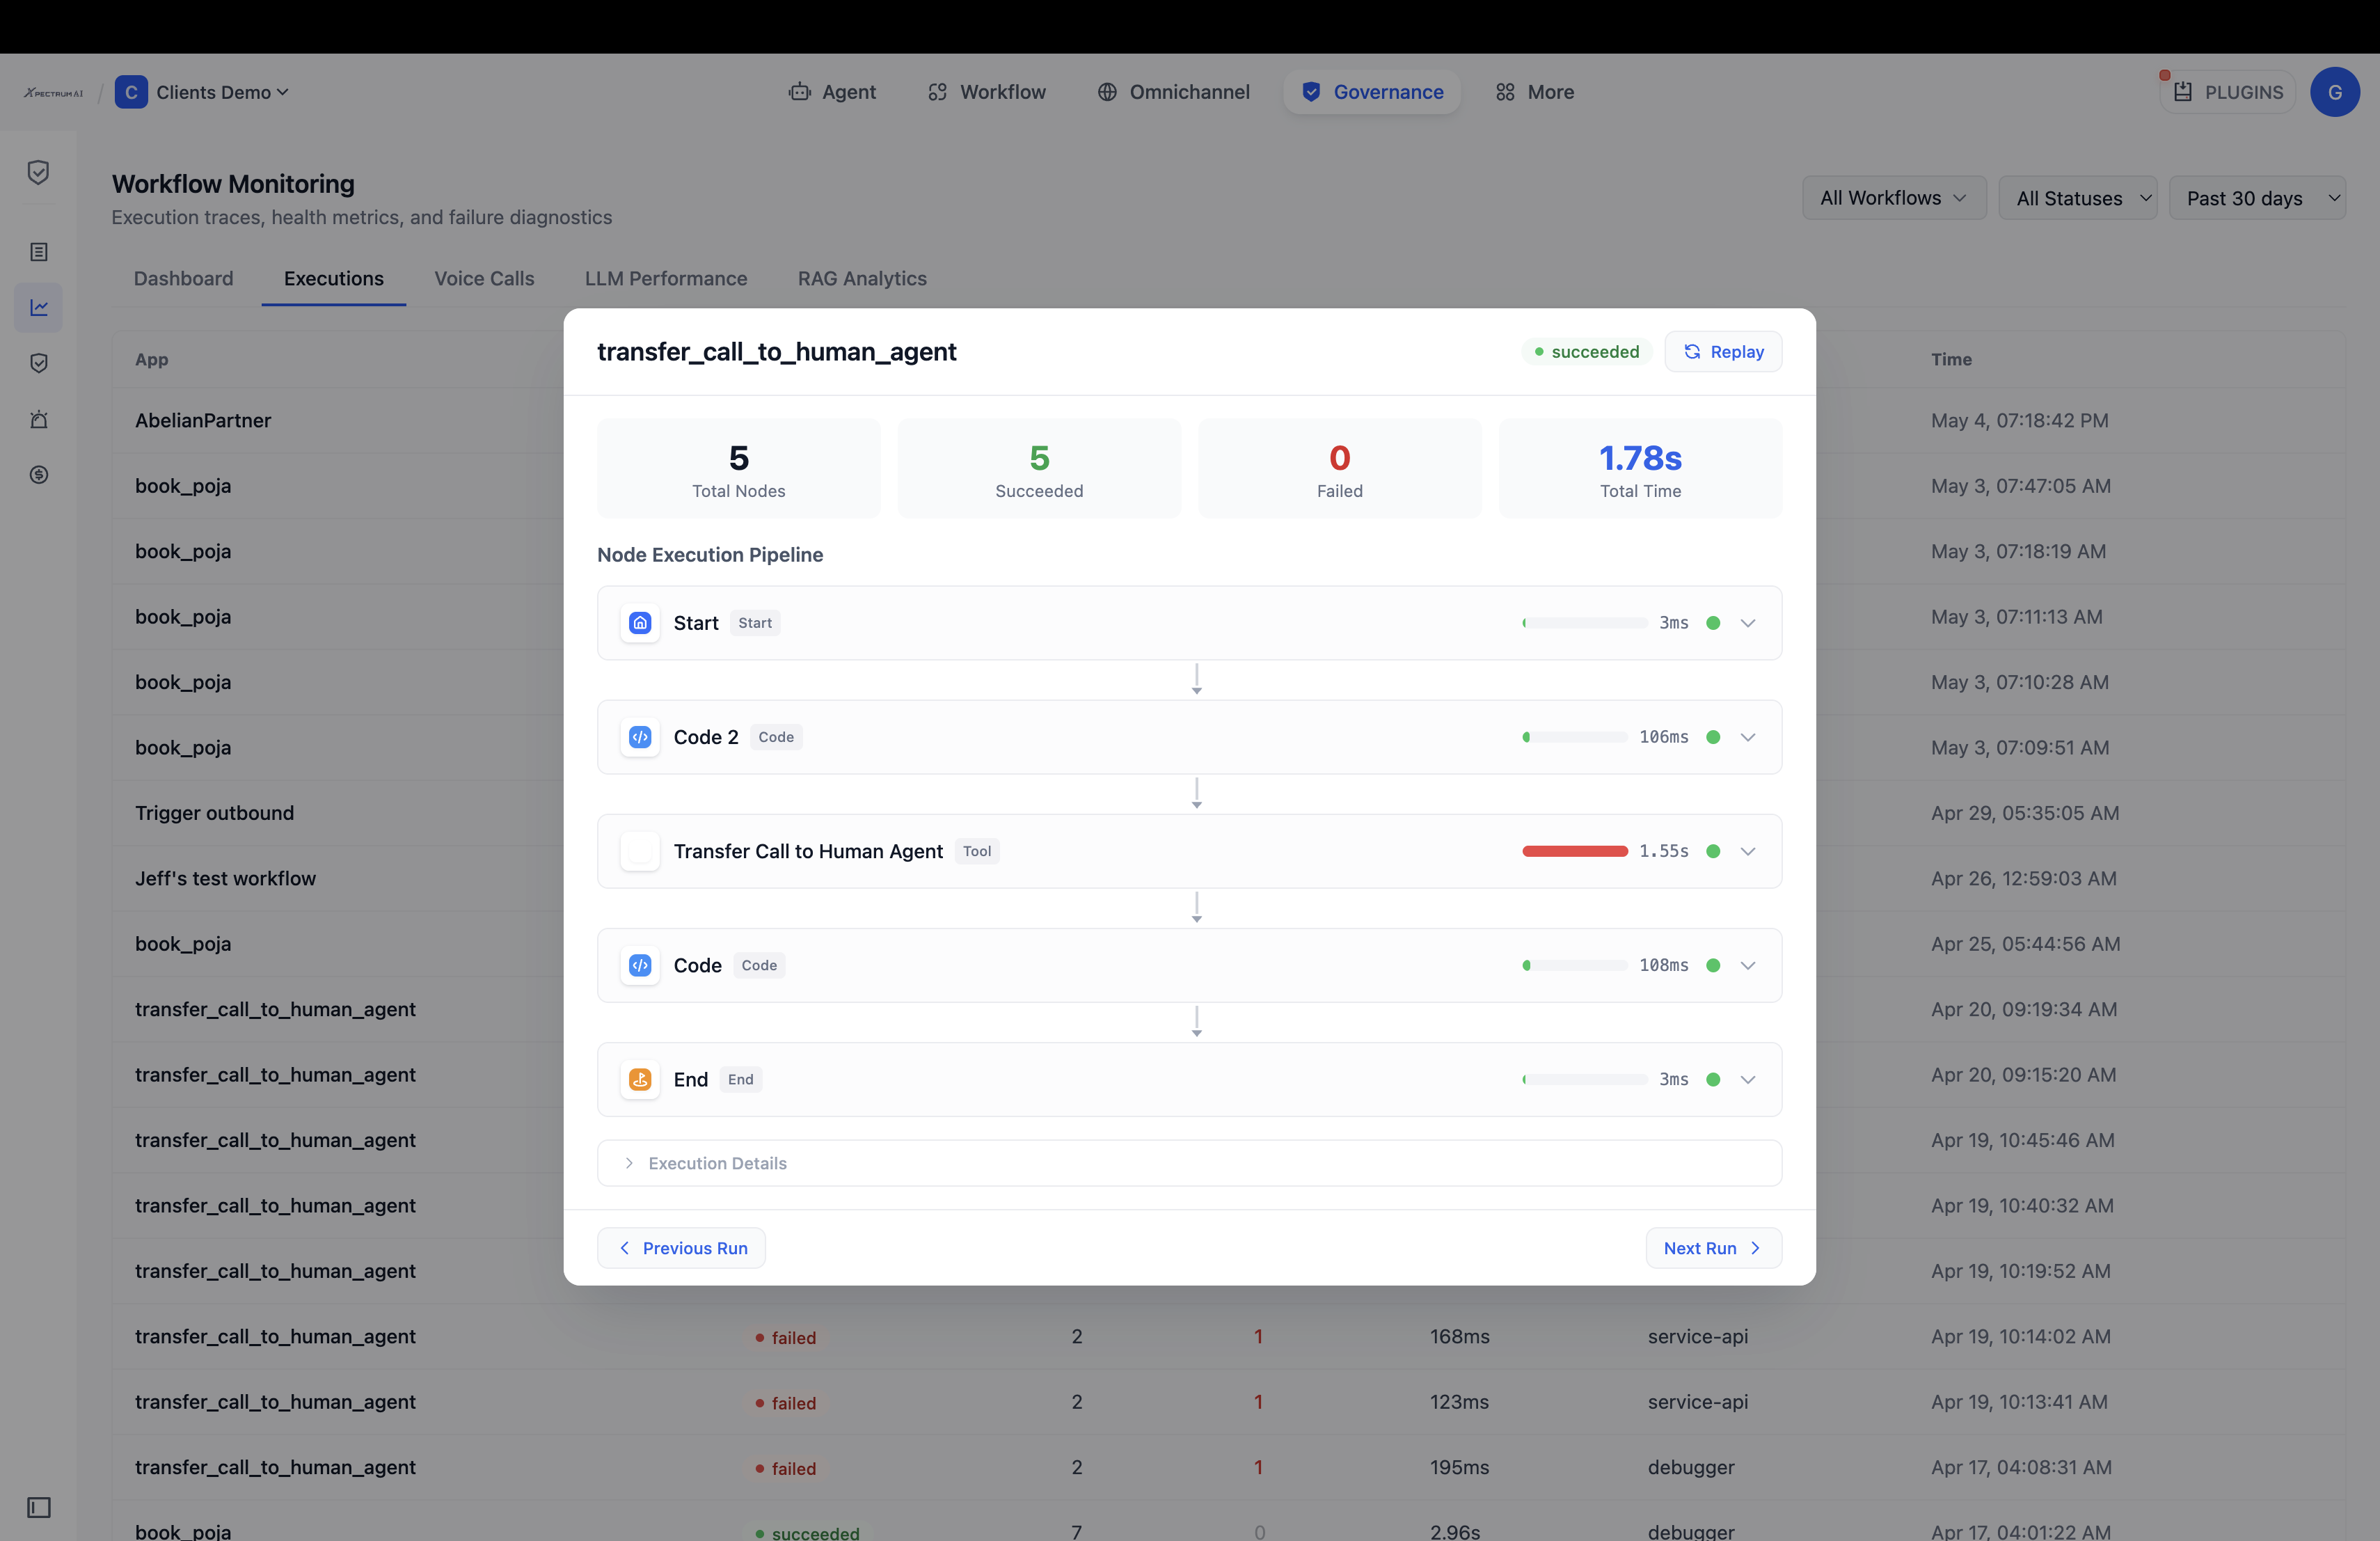The image size is (2380, 1541).
Task: Click the Start node home icon
Action: click(x=640, y=623)
